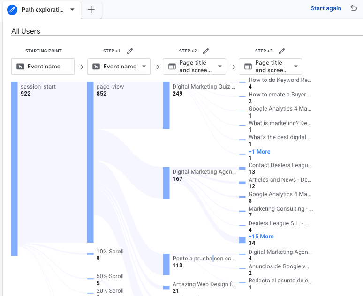Click the cursor icon in STEP +1 selector
Screen dimensions: 363x296
tap(96, 67)
